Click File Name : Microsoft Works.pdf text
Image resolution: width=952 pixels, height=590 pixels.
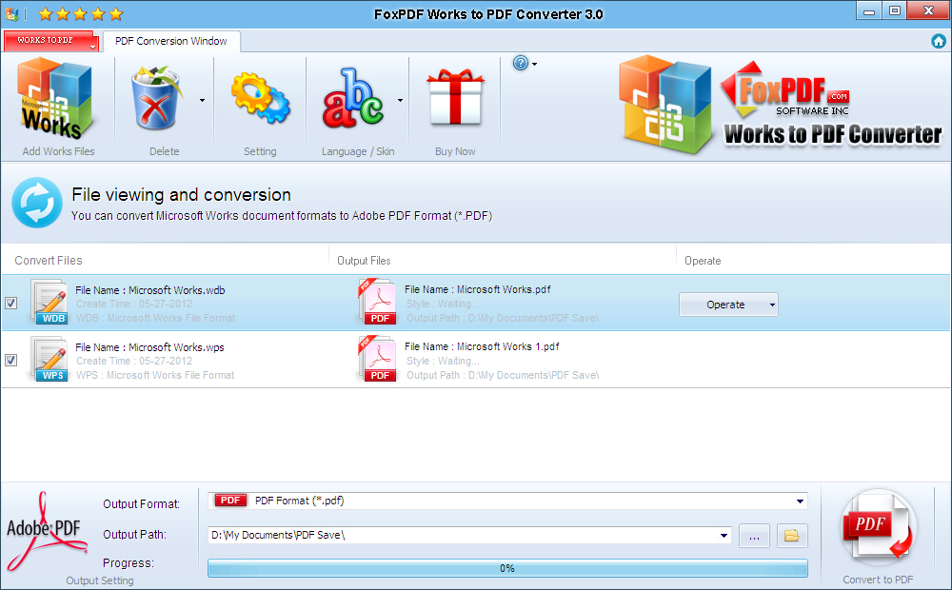point(478,289)
